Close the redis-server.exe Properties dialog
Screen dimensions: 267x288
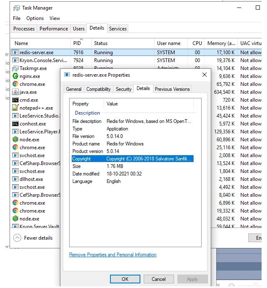[x=205, y=75]
